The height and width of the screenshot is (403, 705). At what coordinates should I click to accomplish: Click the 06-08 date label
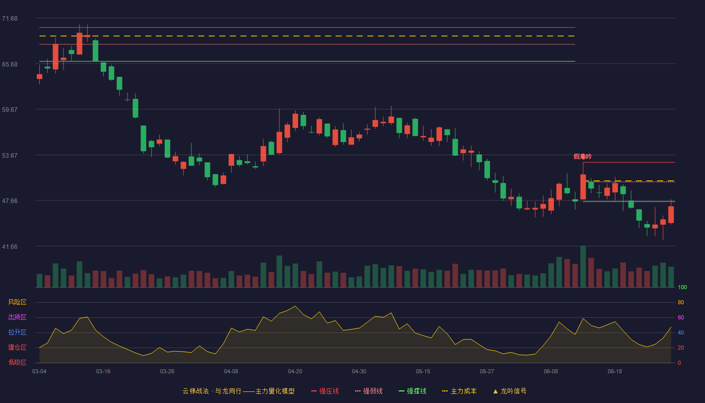click(551, 371)
